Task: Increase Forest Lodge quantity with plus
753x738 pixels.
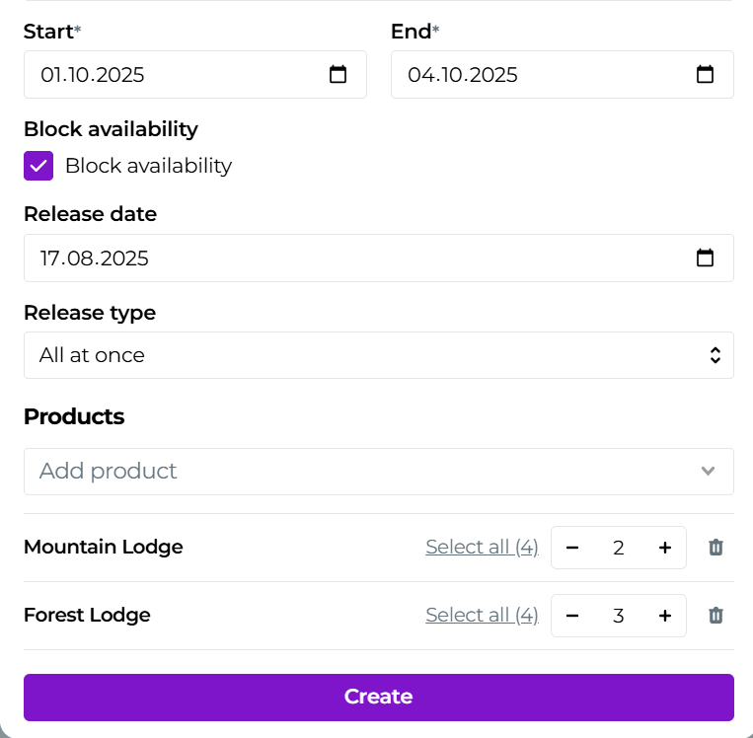Action: point(665,616)
